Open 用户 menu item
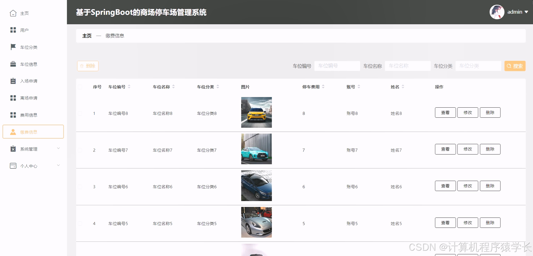533x256 pixels. coord(24,30)
